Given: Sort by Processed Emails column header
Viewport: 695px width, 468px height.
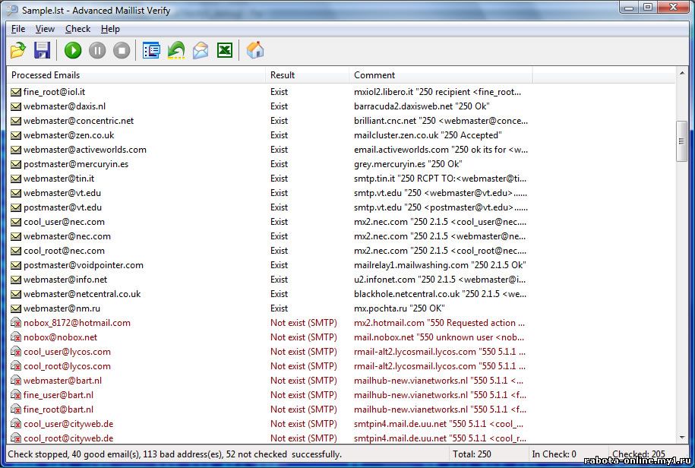Looking at the screenshot, I should (x=137, y=75).
